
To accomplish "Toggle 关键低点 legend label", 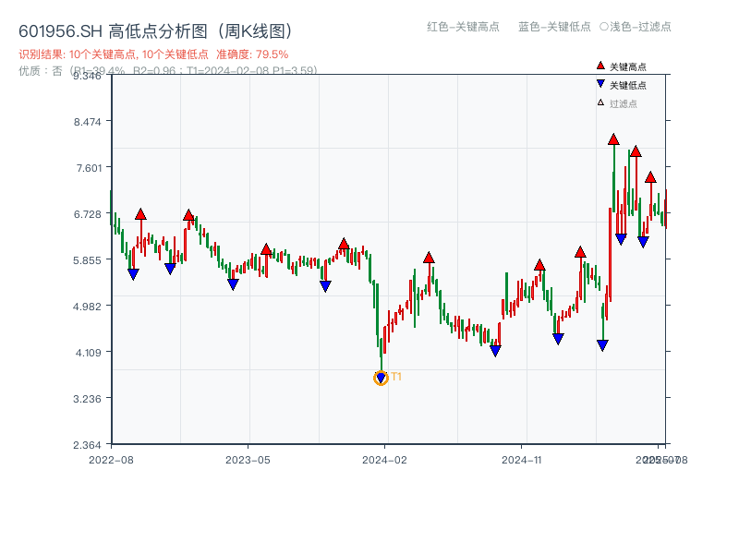I will pos(628,85).
